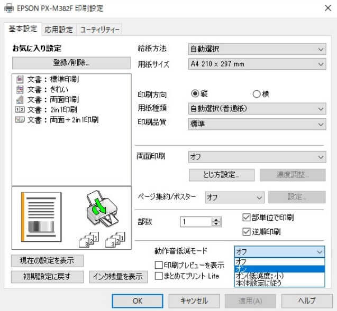Switch to 応用設定 tab
337x311 pixels.
(59, 30)
